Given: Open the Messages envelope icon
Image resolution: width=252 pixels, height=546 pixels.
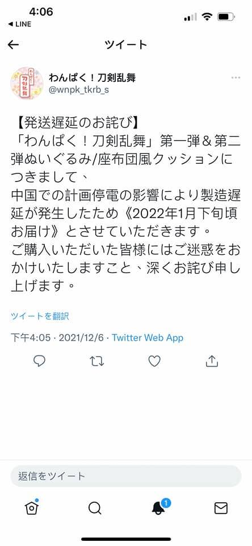Looking at the screenshot, I should tap(221, 508).
